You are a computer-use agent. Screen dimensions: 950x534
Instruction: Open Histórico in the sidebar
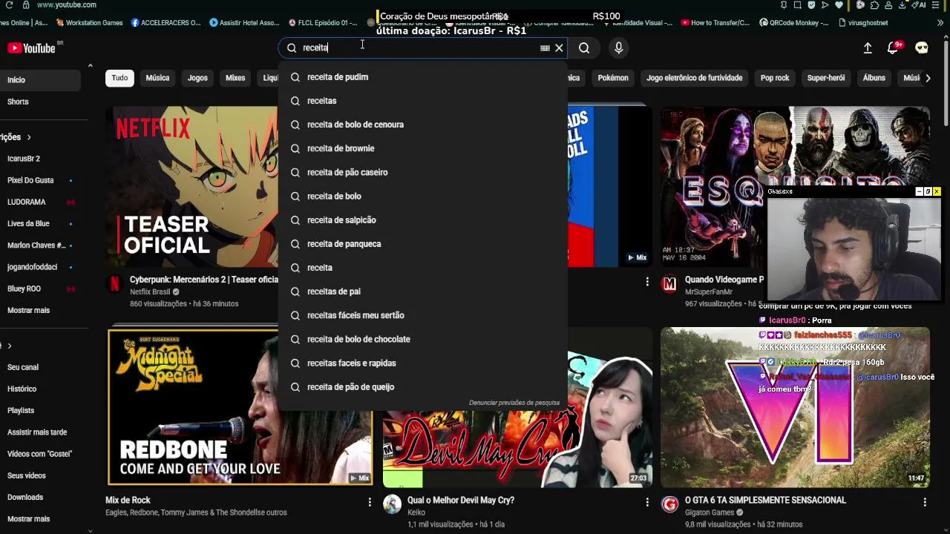tap(41, 389)
